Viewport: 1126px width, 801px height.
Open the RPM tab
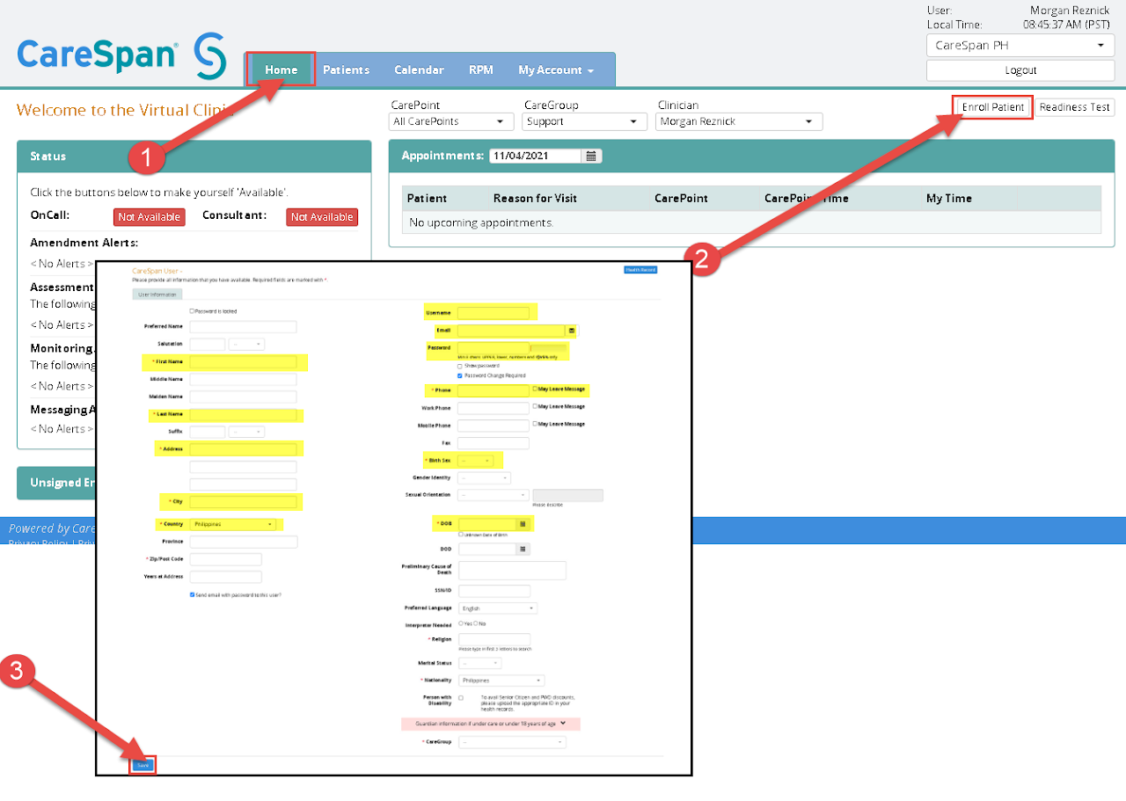click(481, 69)
